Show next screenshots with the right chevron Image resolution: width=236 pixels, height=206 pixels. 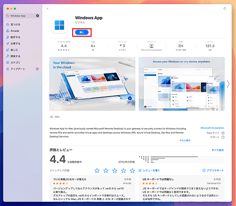228,84
